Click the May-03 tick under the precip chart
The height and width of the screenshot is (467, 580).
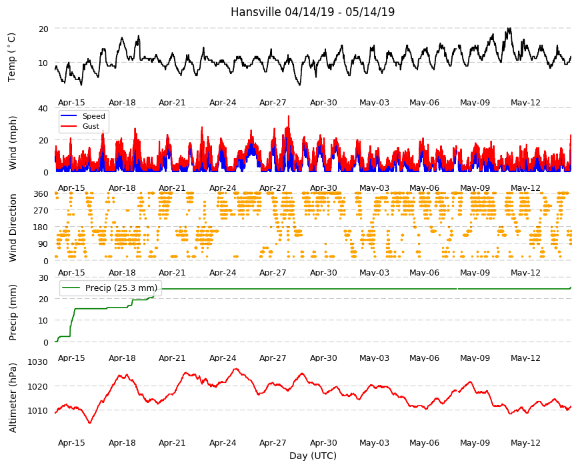(375, 358)
